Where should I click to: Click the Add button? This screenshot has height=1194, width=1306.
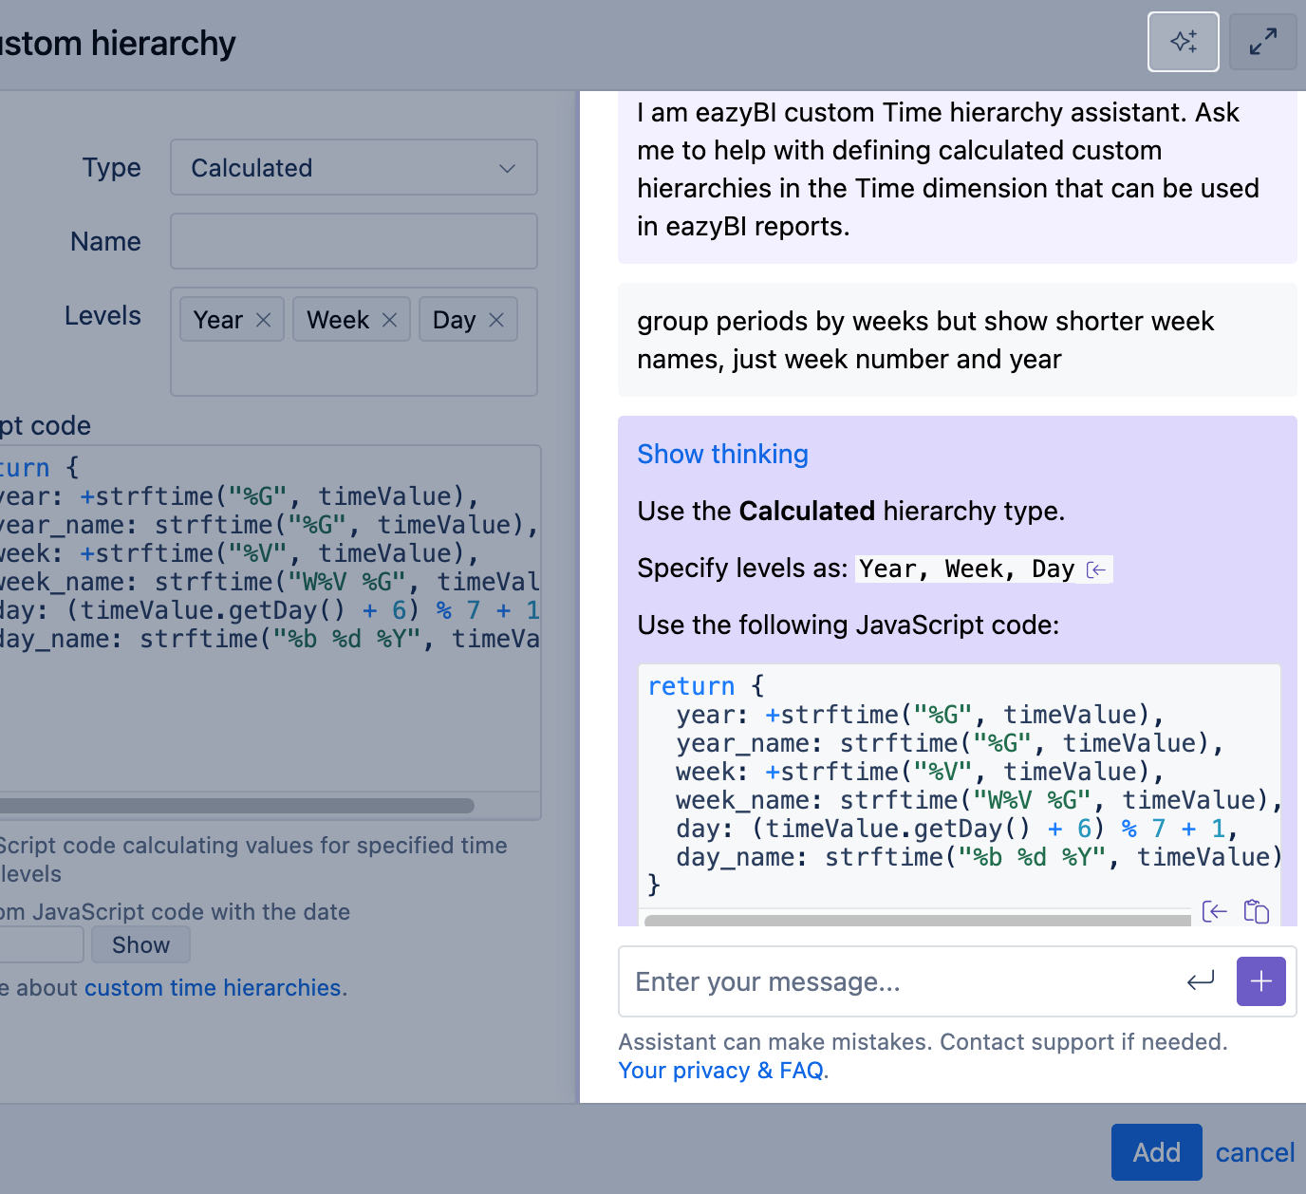click(x=1156, y=1152)
